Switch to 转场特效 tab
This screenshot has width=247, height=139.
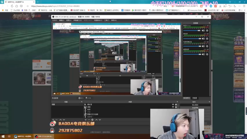187,98
